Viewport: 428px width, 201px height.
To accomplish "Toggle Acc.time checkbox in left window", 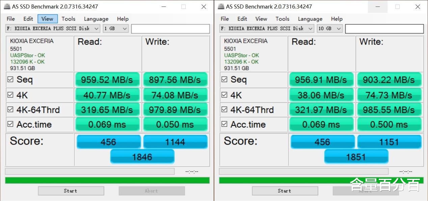I will click(x=10, y=124).
